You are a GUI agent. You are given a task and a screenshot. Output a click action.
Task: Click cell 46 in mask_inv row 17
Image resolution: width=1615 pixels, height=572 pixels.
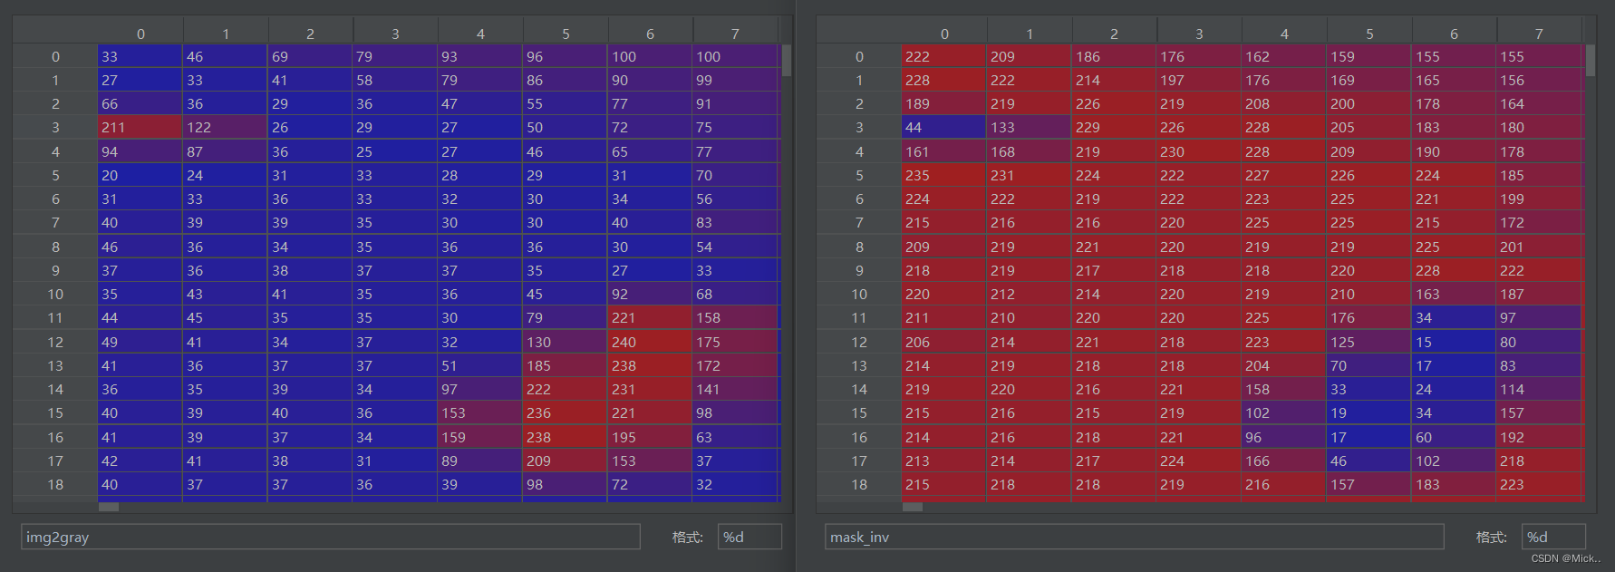(1369, 461)
